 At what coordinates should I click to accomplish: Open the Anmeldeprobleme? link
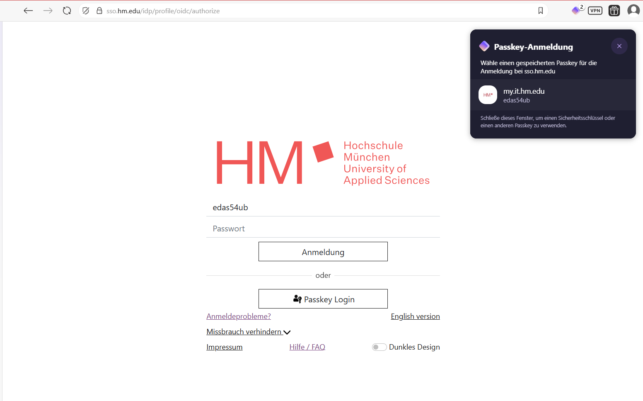click(239, 316)
